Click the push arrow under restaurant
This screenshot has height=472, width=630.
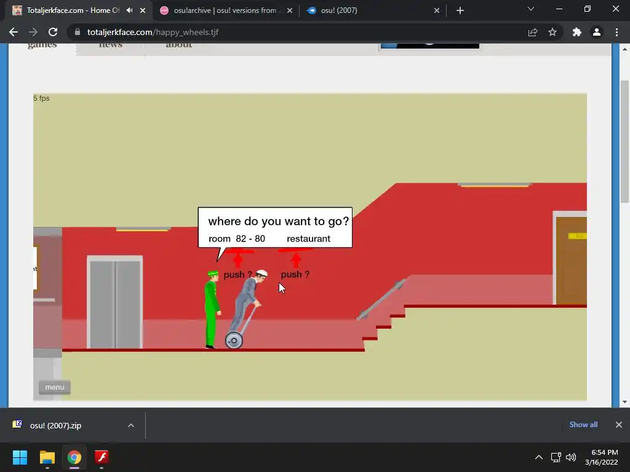tap(296, 259)
